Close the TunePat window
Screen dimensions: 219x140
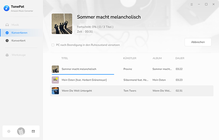[213, 4]
